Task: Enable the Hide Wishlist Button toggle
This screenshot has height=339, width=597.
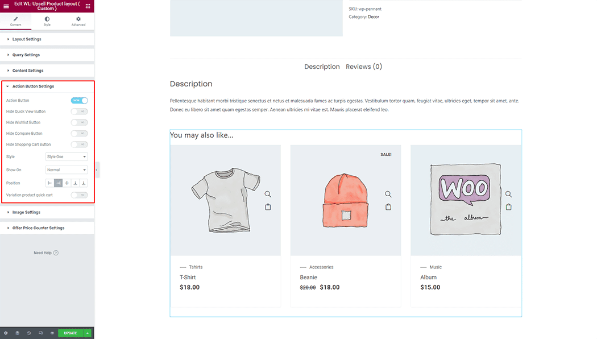Action: pos(79,122)
